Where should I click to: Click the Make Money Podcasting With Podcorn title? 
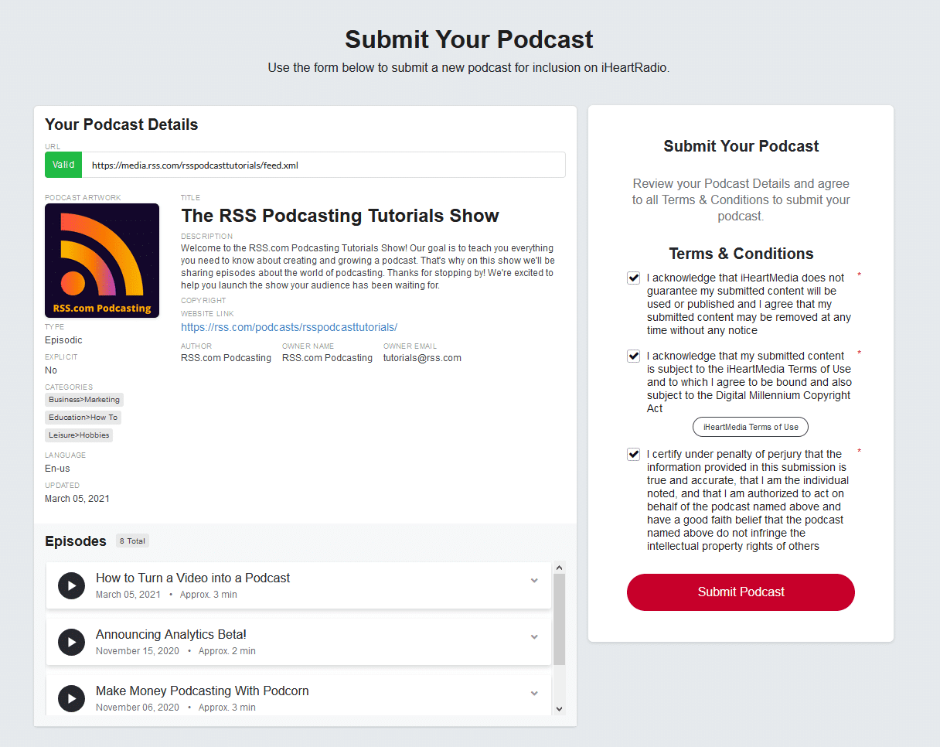(x=202, y=691)
